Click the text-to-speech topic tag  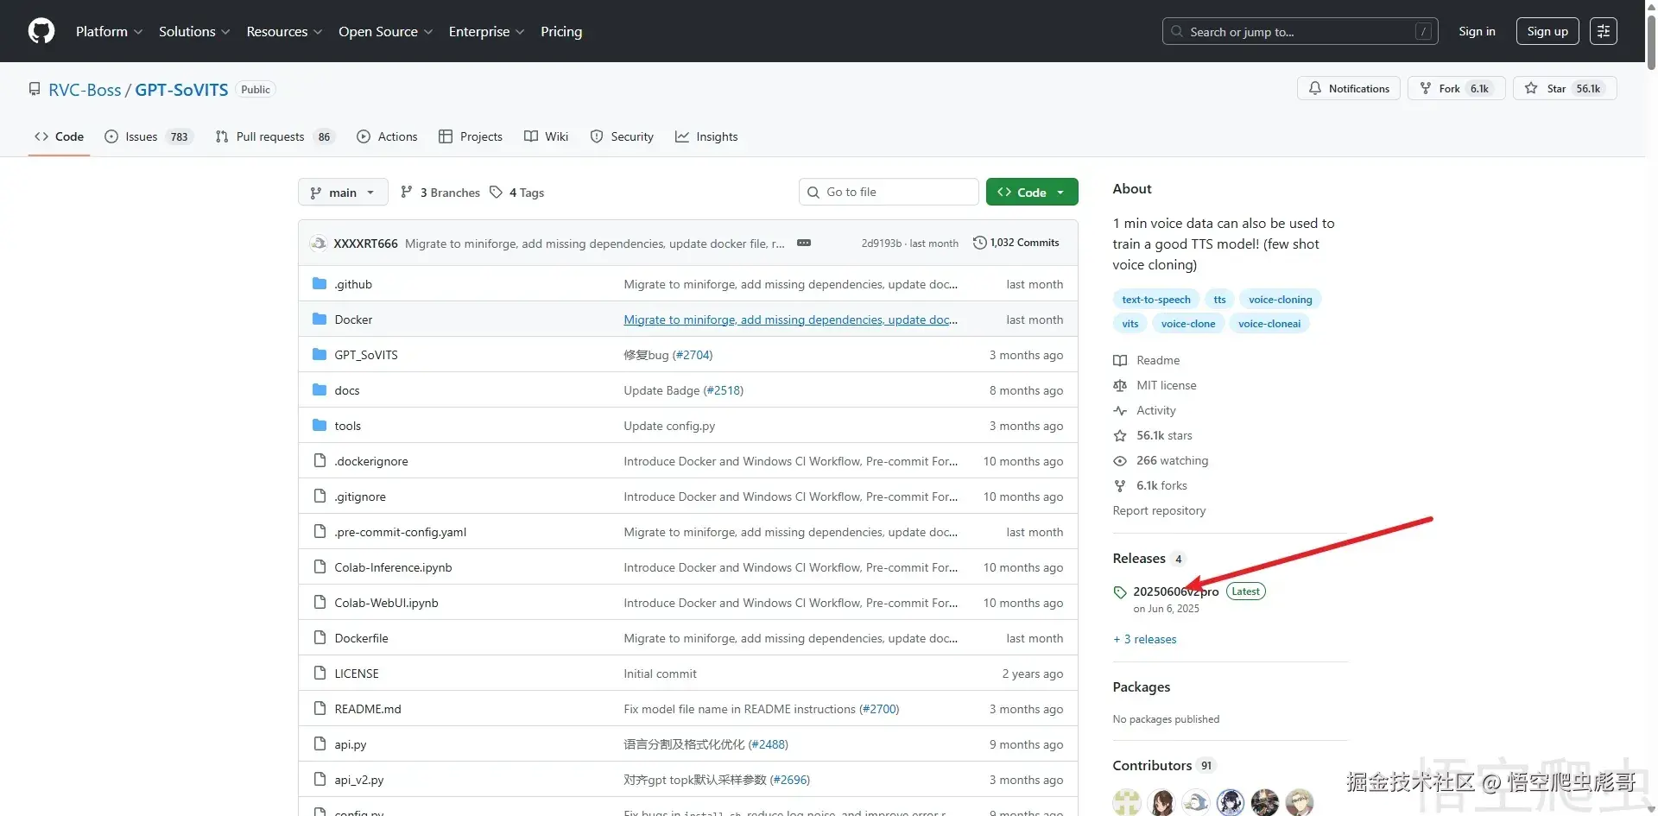(x=1155, y=300)
